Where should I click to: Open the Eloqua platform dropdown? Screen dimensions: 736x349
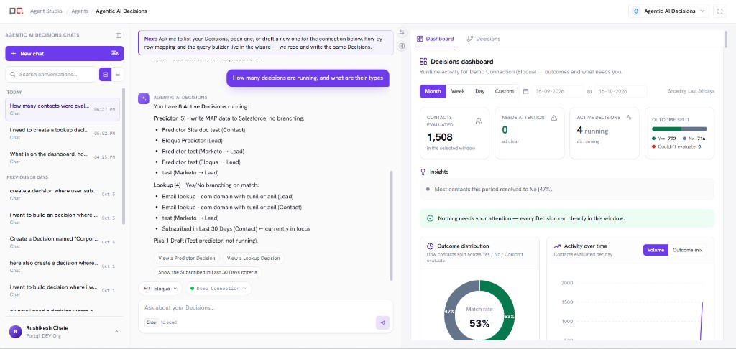click(x=160, y=289)
